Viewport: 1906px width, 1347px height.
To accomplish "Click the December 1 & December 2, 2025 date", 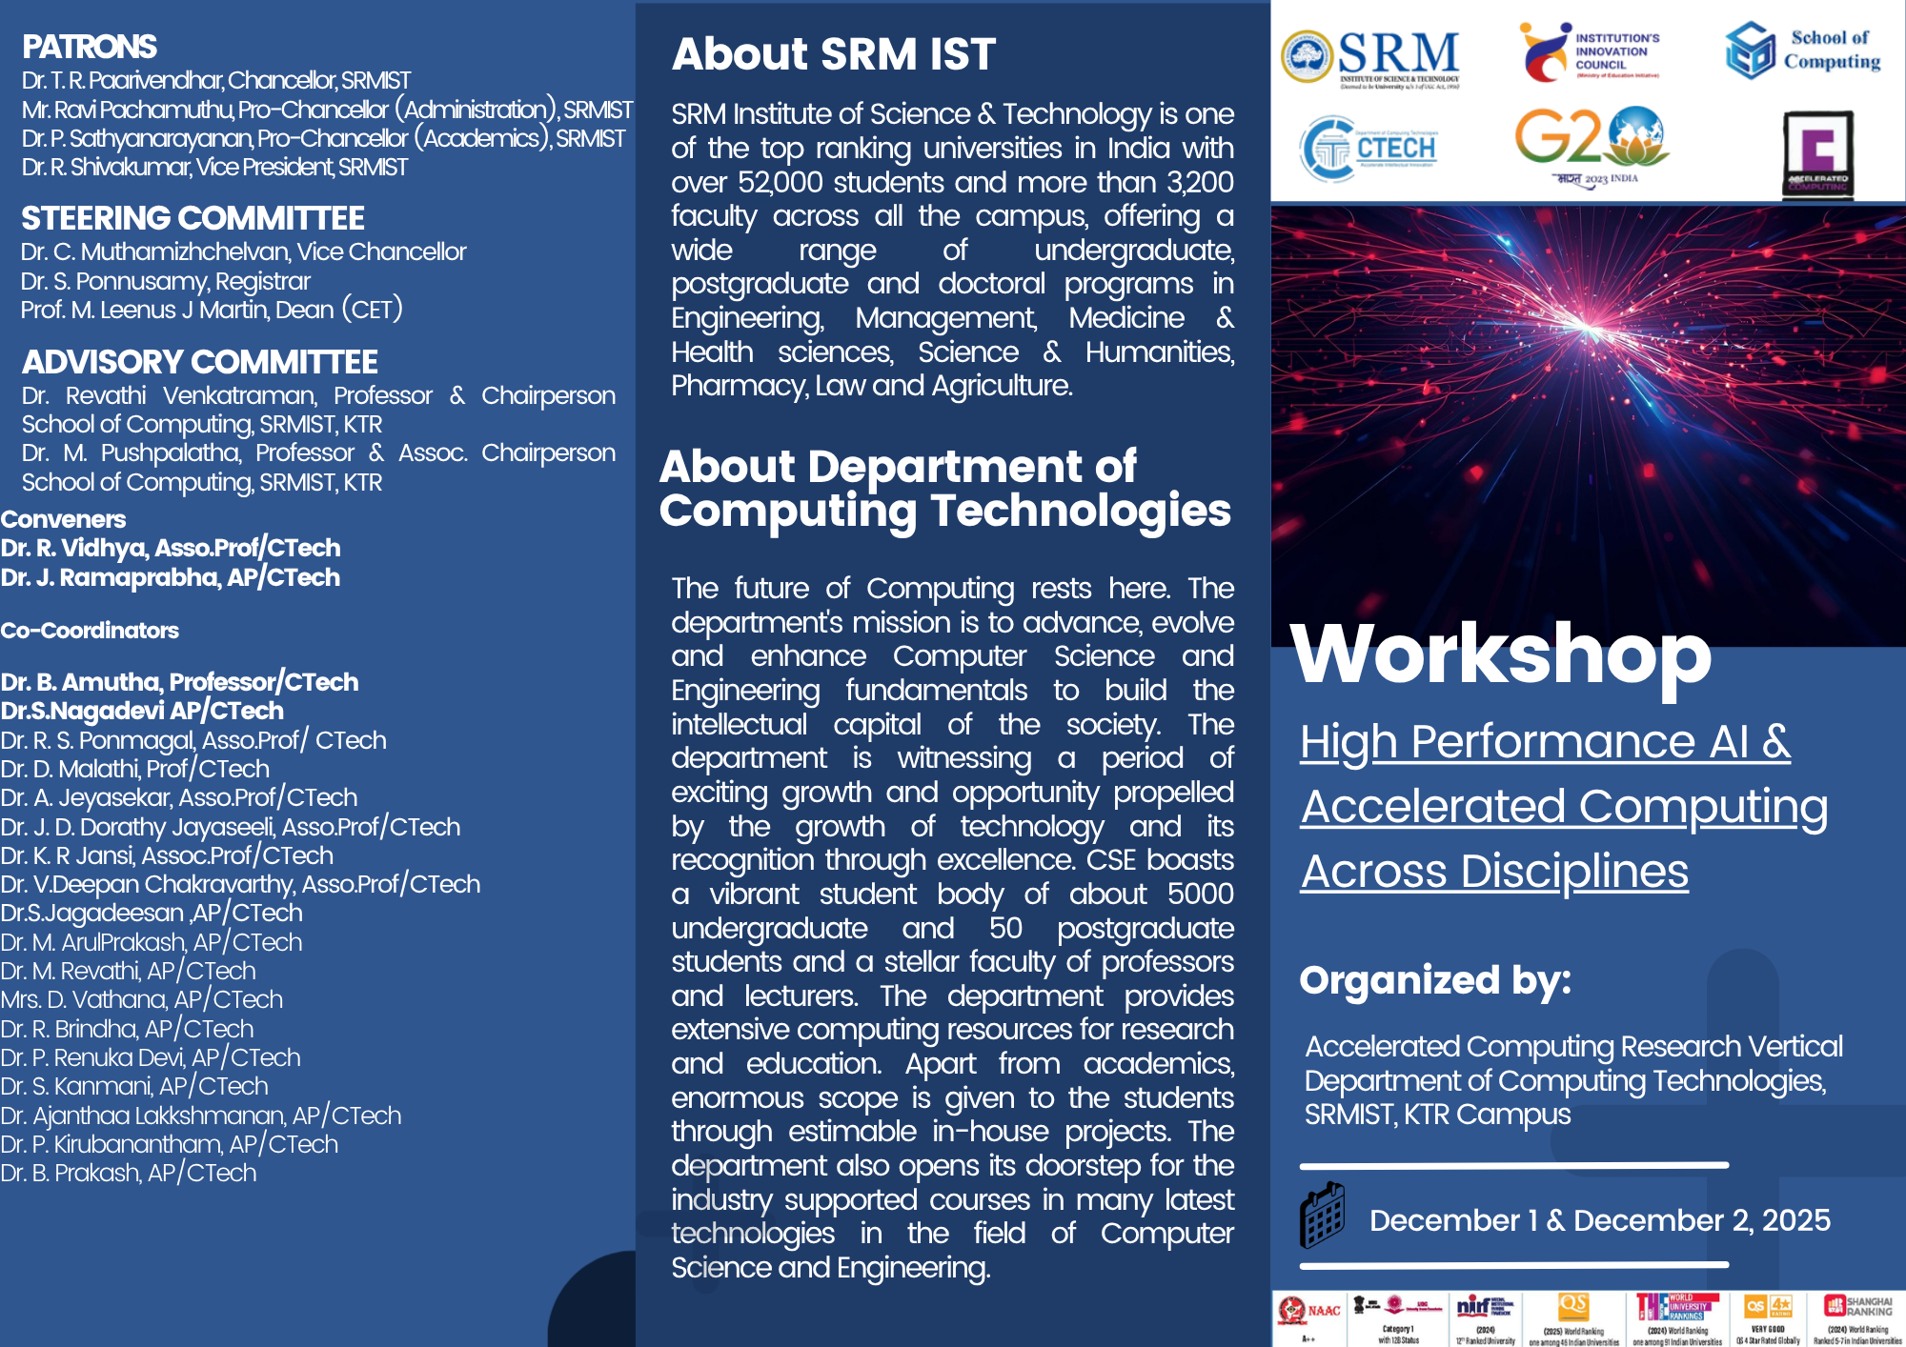I will click(1599, 1220).
